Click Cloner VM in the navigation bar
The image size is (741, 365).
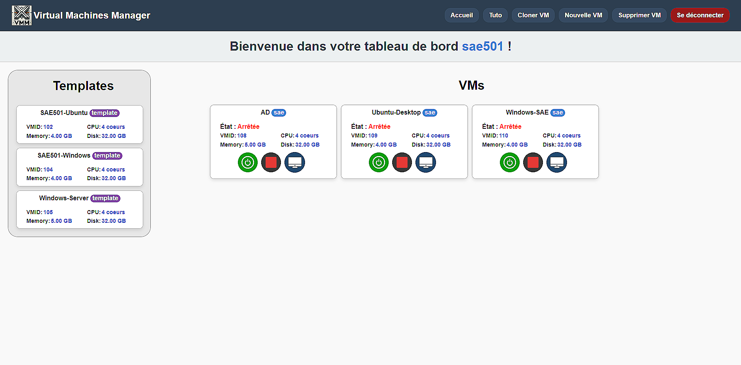click(533, 15)
